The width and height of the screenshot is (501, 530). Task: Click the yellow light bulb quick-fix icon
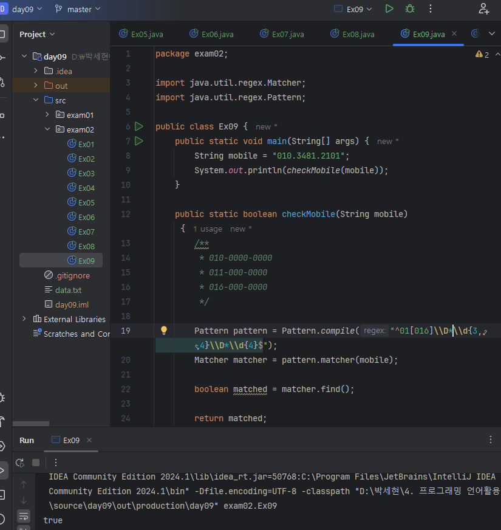[163, 331]
